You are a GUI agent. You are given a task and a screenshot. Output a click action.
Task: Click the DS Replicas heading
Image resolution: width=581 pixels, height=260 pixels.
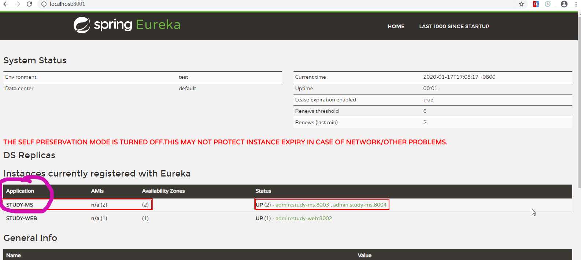pyautogui.click(x=29, y=155)
